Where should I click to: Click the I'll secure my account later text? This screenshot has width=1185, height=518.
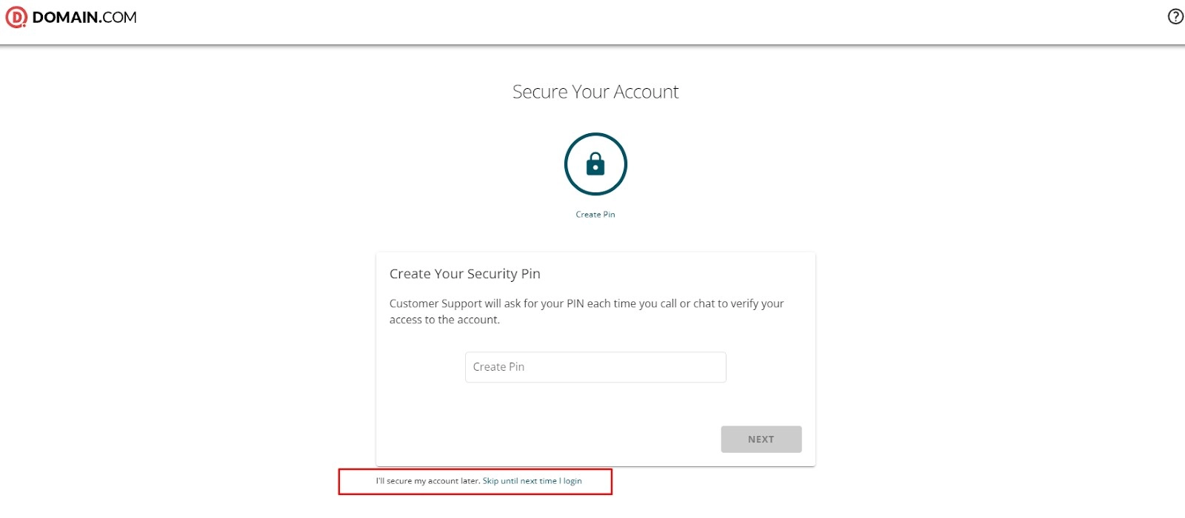[x=428, y=481]
